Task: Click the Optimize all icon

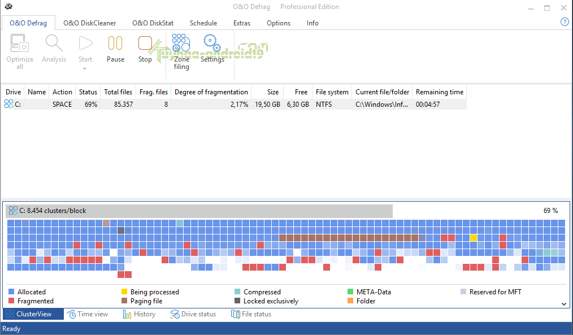Action: coord(20,43)
